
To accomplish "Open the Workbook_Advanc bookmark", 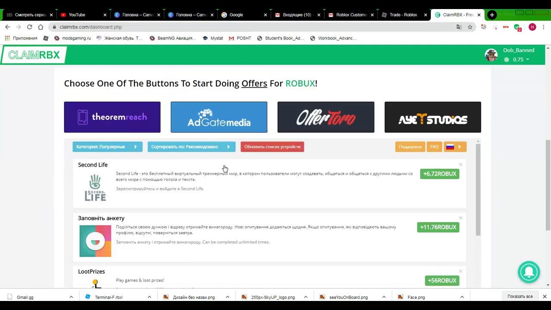I will (333, 38).
